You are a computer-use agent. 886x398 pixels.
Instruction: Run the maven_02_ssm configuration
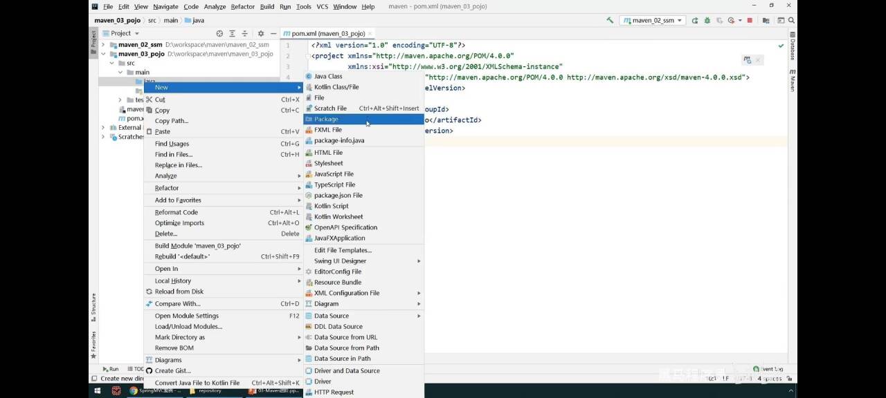(x=696, y=21)
